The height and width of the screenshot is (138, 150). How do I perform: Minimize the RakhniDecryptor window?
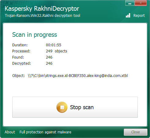(130, 3)
